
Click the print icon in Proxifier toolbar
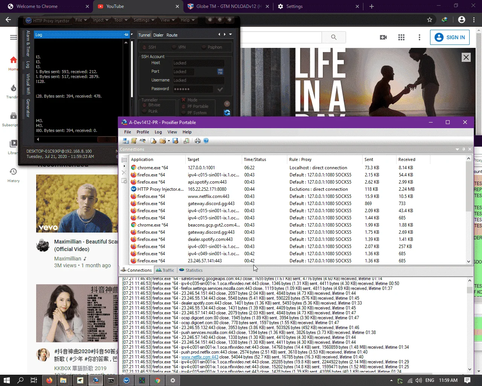(198, 141)
